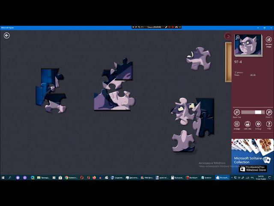Adjust the zoom level slider

(253, 112)
